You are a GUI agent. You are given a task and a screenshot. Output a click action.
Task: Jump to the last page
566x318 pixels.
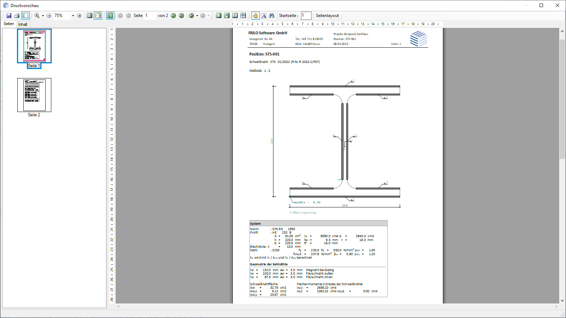(x=181, y=16)
